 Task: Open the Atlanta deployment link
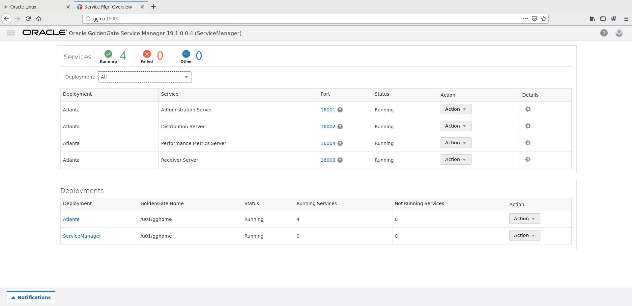71,219
